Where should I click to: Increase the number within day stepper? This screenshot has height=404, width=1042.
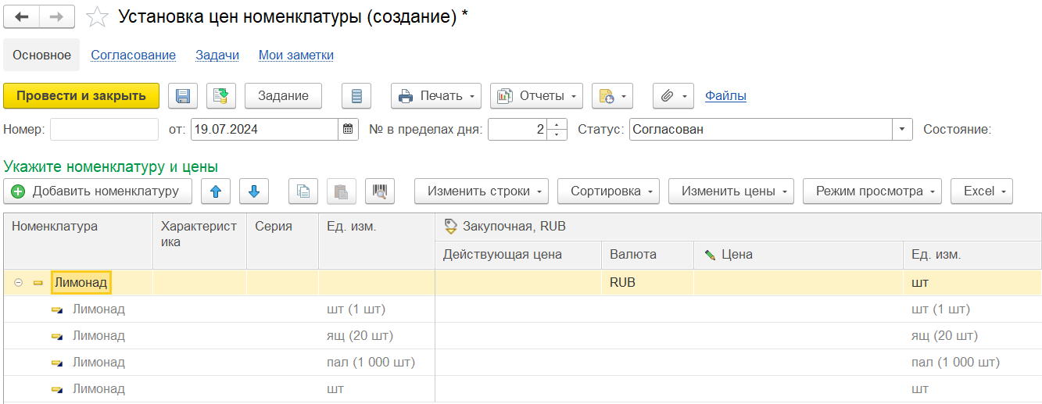tap(557, 125)
